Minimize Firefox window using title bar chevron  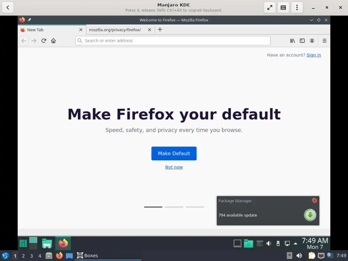[x=311, y=20]
